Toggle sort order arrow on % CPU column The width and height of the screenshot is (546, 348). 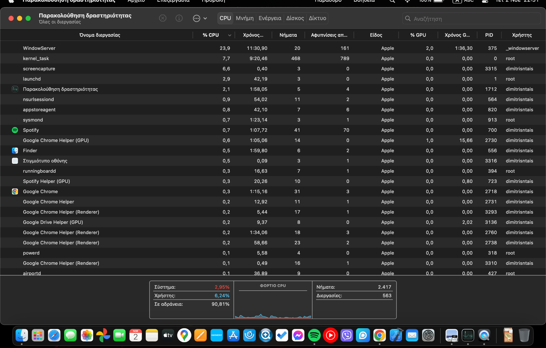230,35
